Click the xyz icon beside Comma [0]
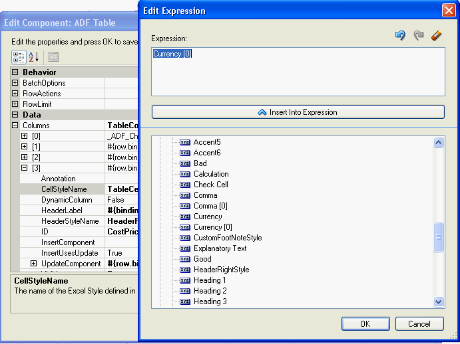Image resolution: width=460 pixels, height=344 pixels. coord(185,206)
